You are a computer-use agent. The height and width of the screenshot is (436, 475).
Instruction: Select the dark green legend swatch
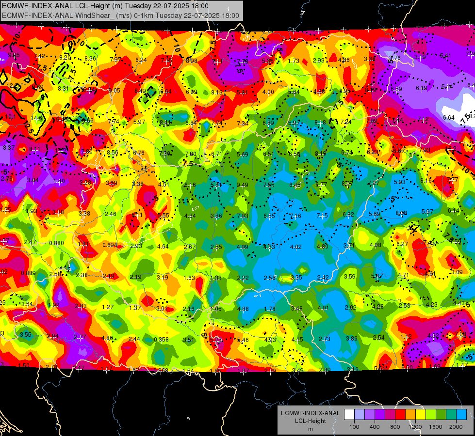441,415
